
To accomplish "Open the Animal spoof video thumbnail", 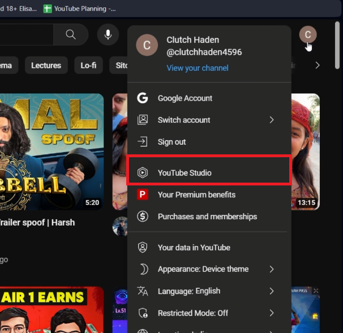I will point(52,152).
